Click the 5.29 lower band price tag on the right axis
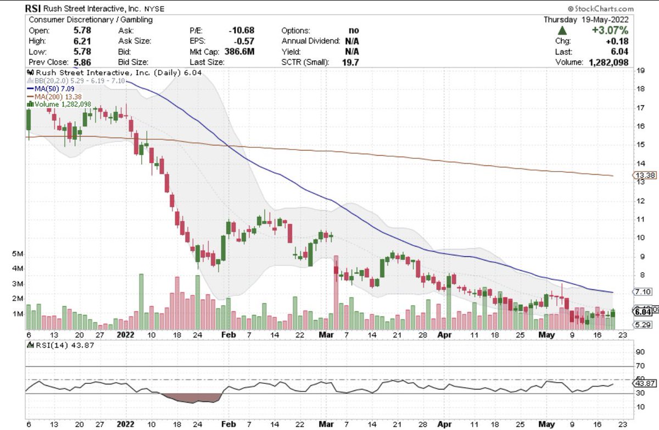This screenshot has height=430, width=659. tap(643, 326)
